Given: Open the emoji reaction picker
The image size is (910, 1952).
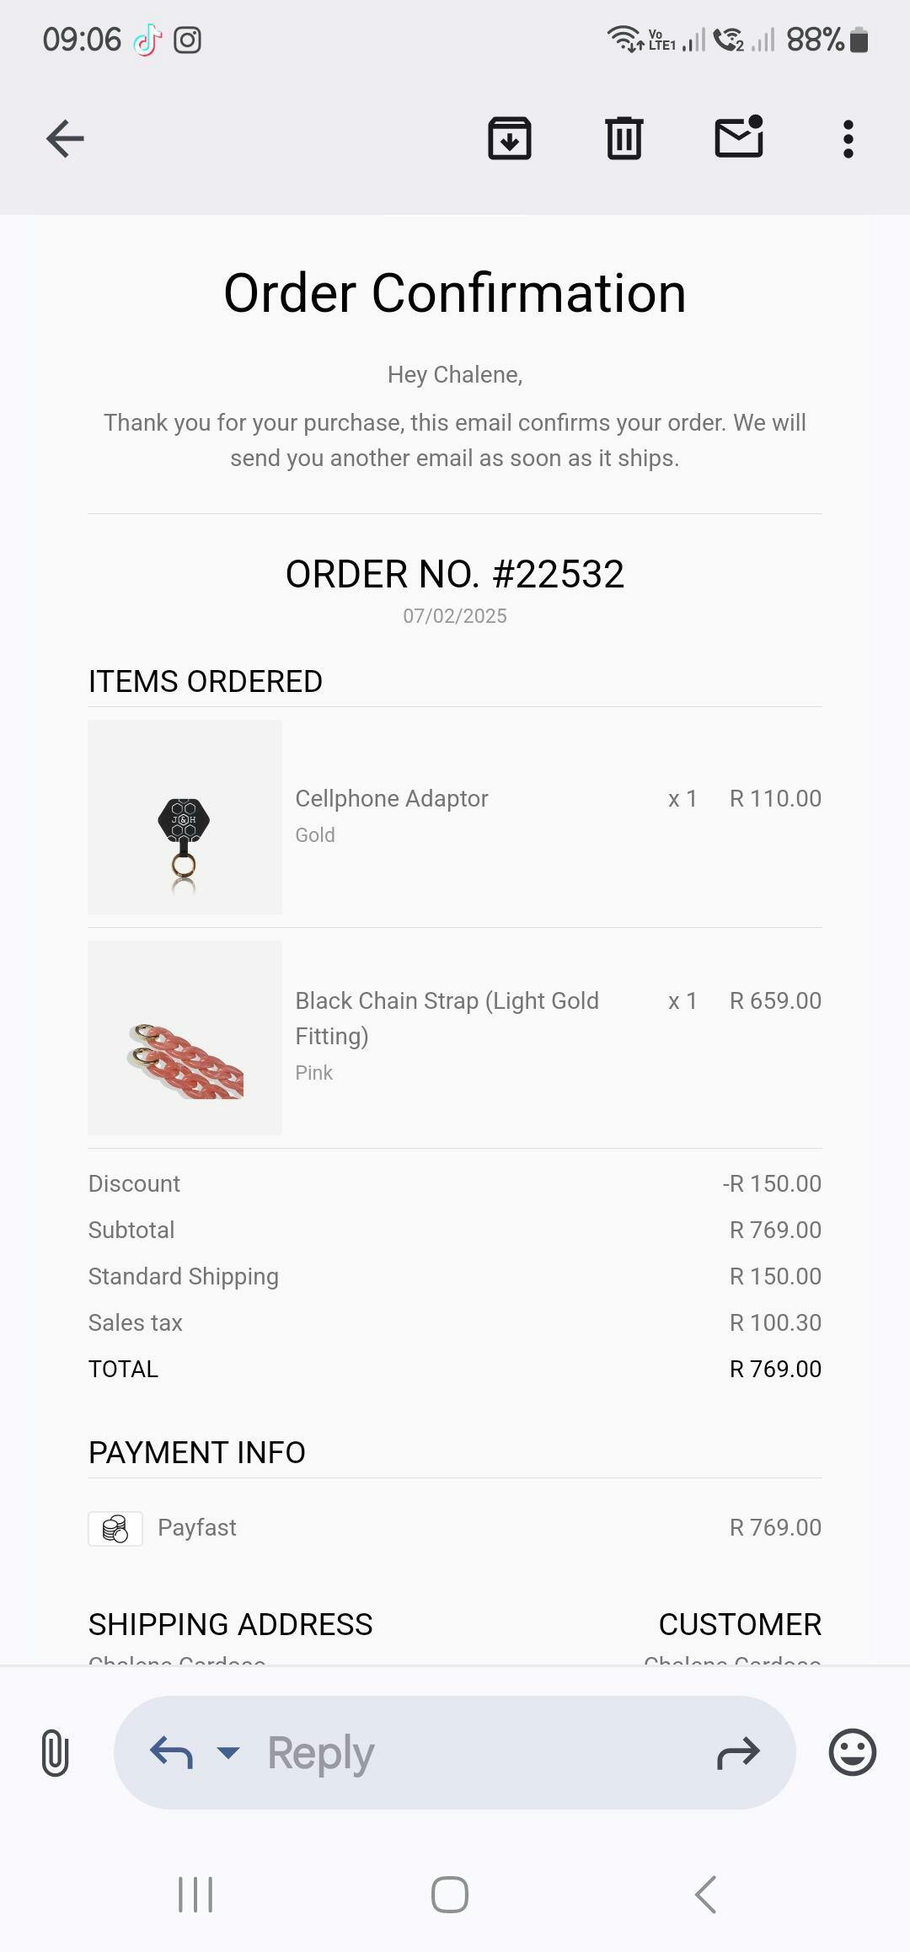Looking at the screenshot, I should point(852,1752).
